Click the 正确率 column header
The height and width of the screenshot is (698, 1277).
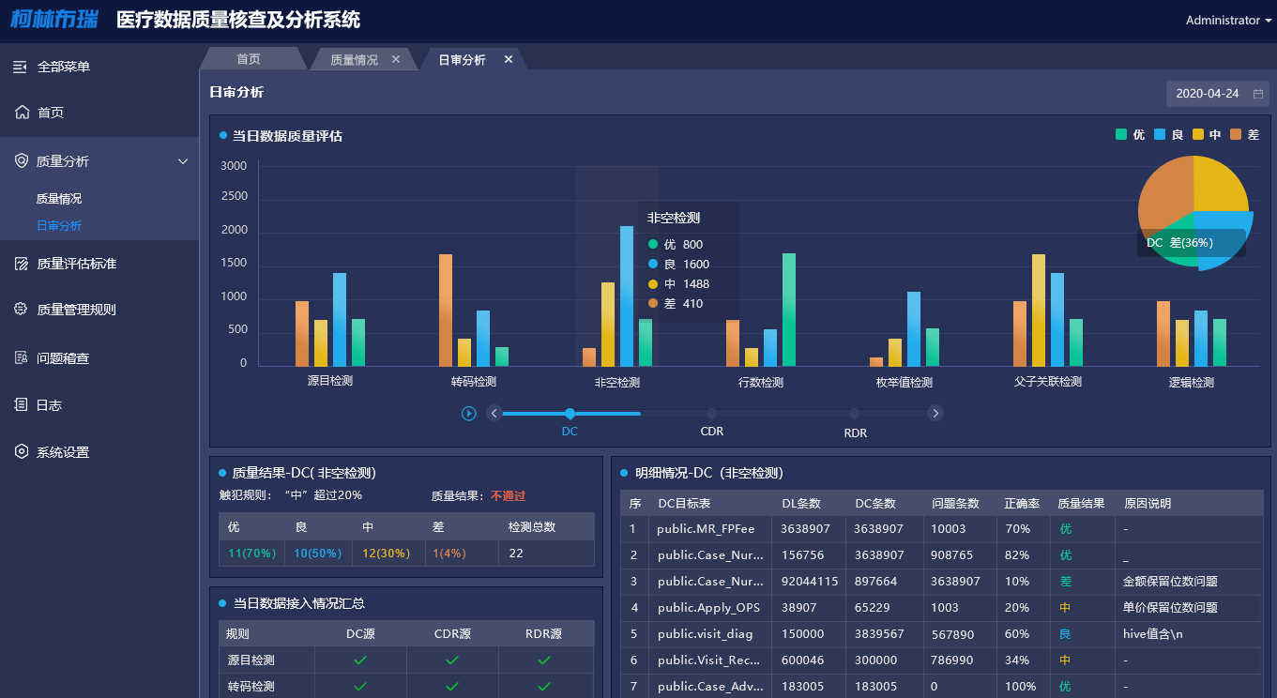[x=1022, y=504]
